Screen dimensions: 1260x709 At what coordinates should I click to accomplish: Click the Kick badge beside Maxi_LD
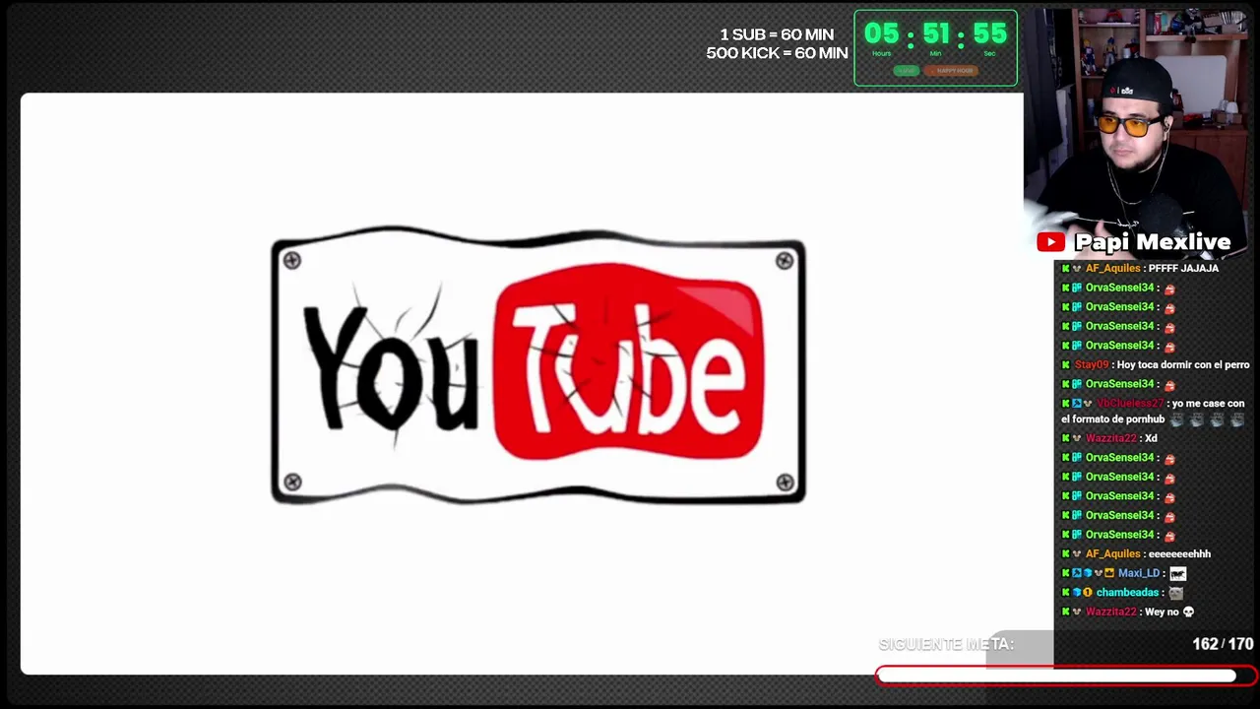1066,573
